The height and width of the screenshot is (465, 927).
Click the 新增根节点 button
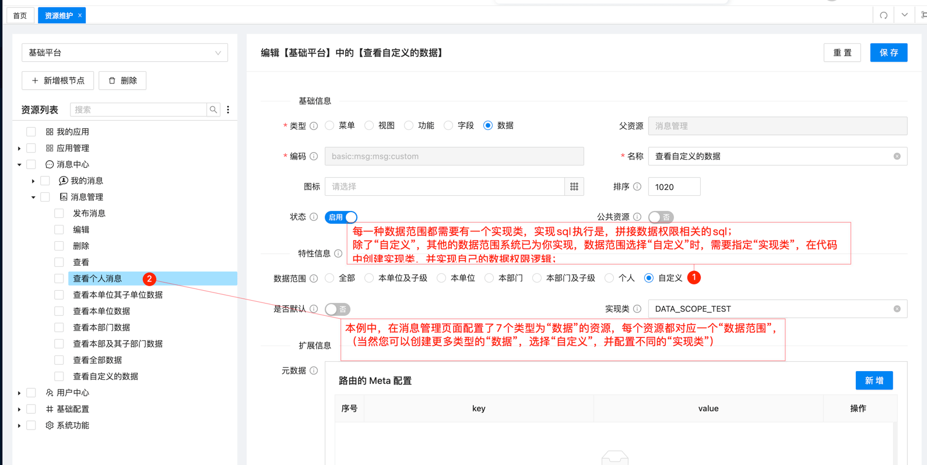pyautogui.click(x=58, y=80)
